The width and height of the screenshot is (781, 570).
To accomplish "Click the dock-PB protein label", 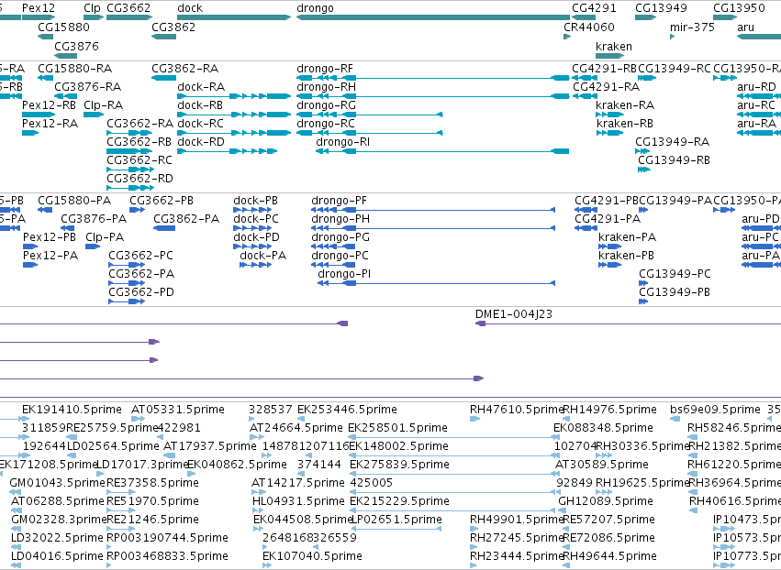I will tap(255, 201).
